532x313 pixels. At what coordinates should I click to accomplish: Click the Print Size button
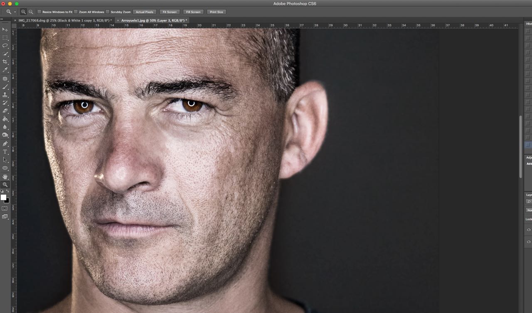point(217,12)
